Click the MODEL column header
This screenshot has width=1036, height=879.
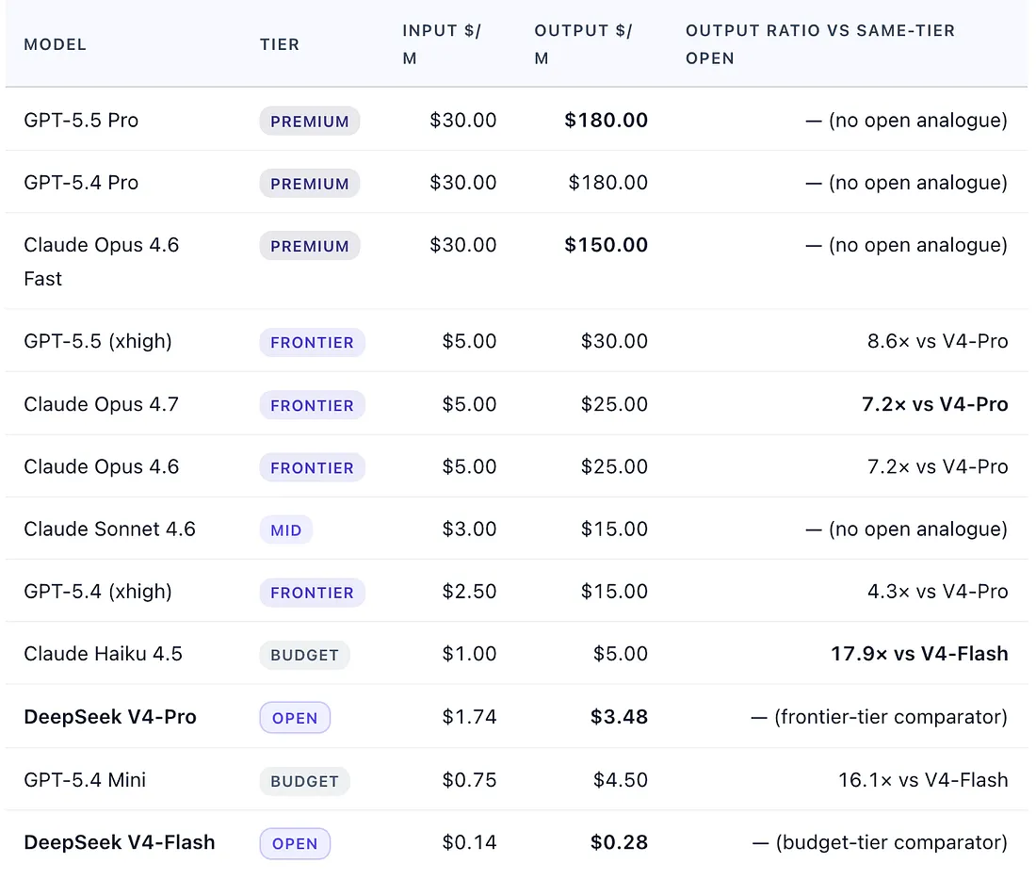(x=55, y=44)
